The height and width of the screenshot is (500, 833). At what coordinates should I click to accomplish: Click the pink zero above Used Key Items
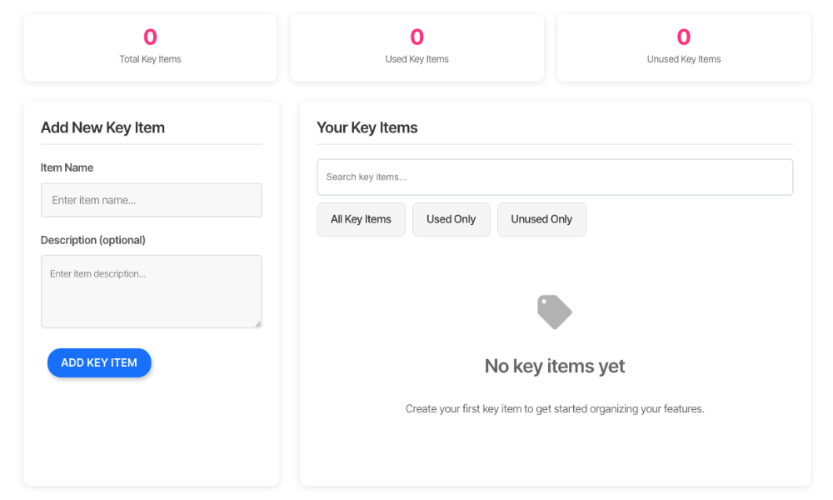pos(416,37)
